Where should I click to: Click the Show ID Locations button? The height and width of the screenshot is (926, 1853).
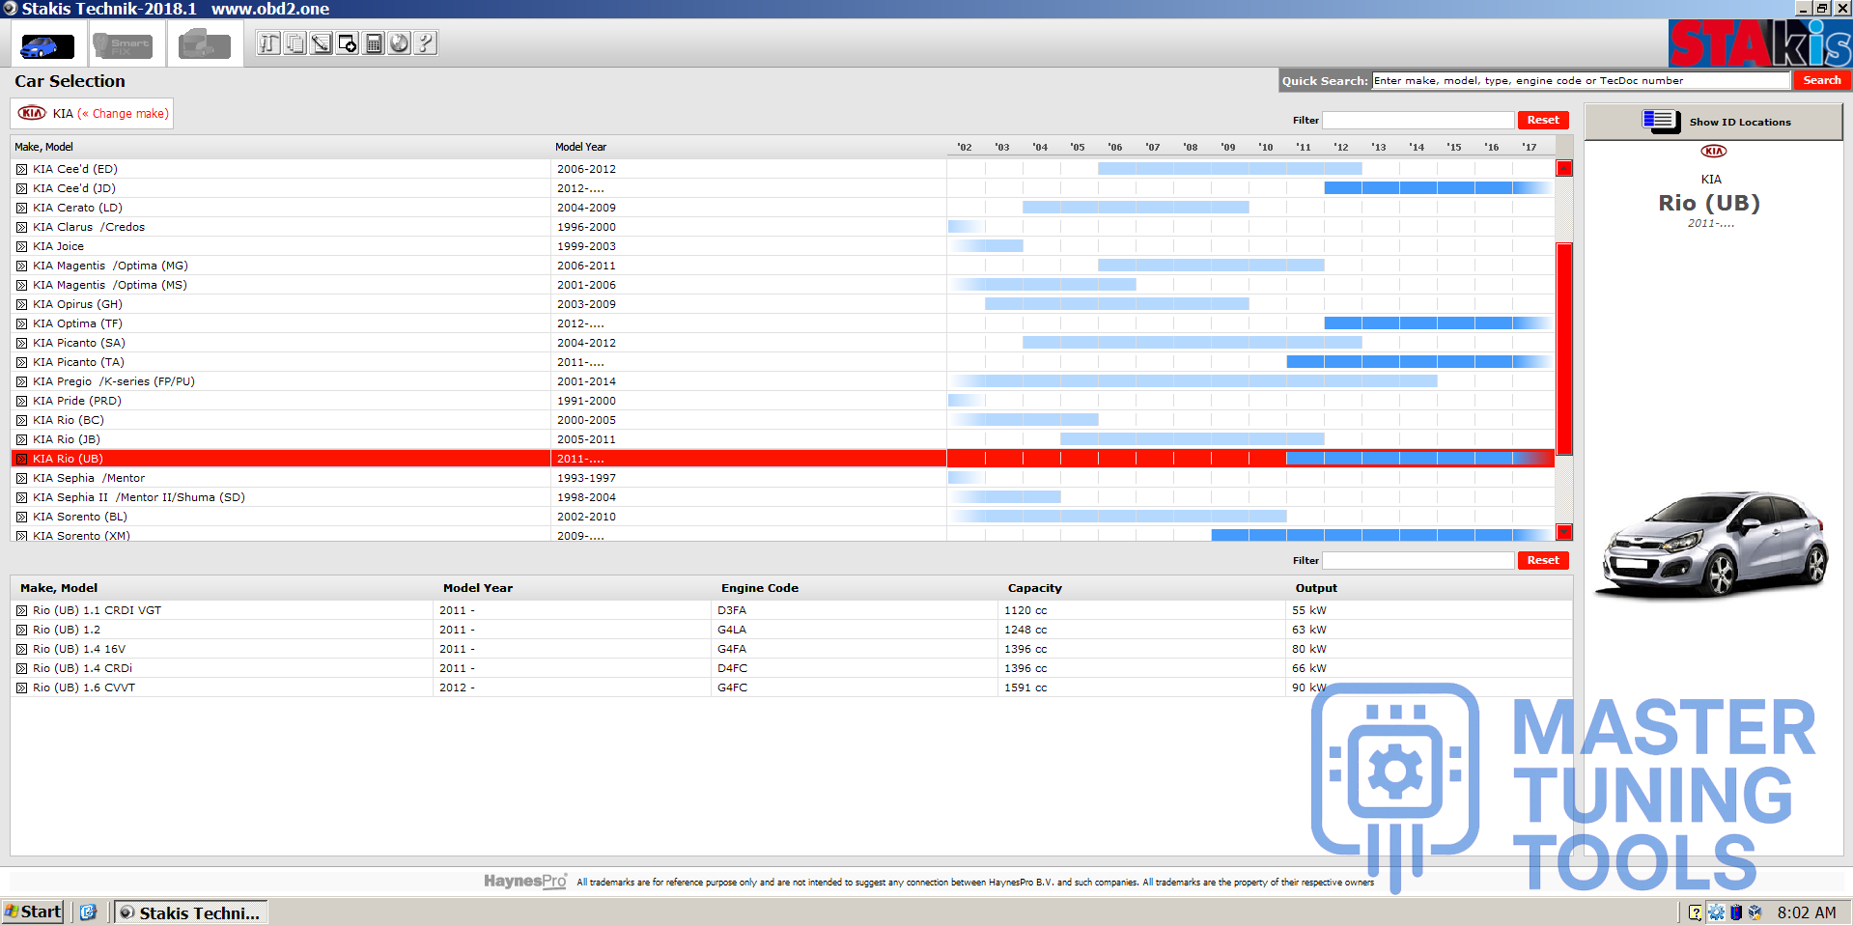coord(1714,122)
